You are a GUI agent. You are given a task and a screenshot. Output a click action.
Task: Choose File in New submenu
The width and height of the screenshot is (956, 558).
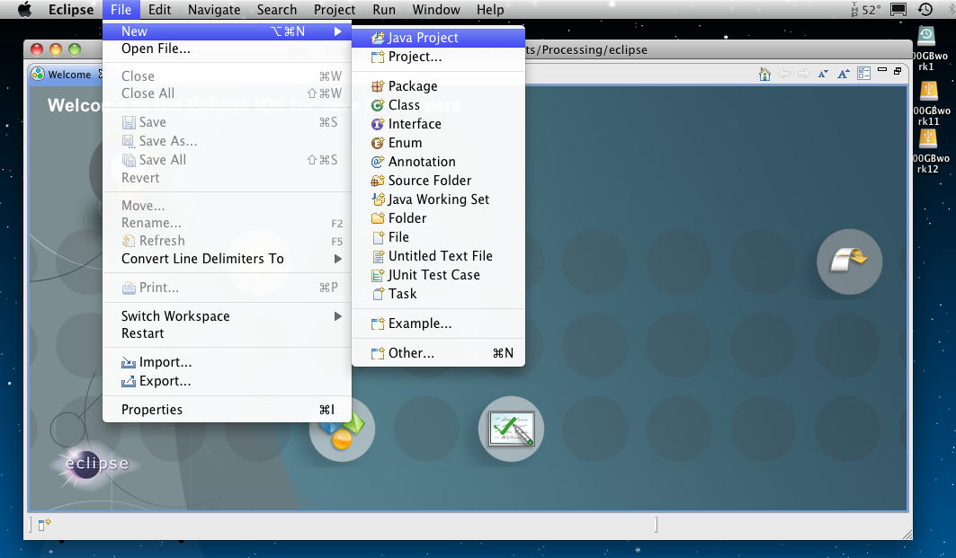click(x=438, y=237)
